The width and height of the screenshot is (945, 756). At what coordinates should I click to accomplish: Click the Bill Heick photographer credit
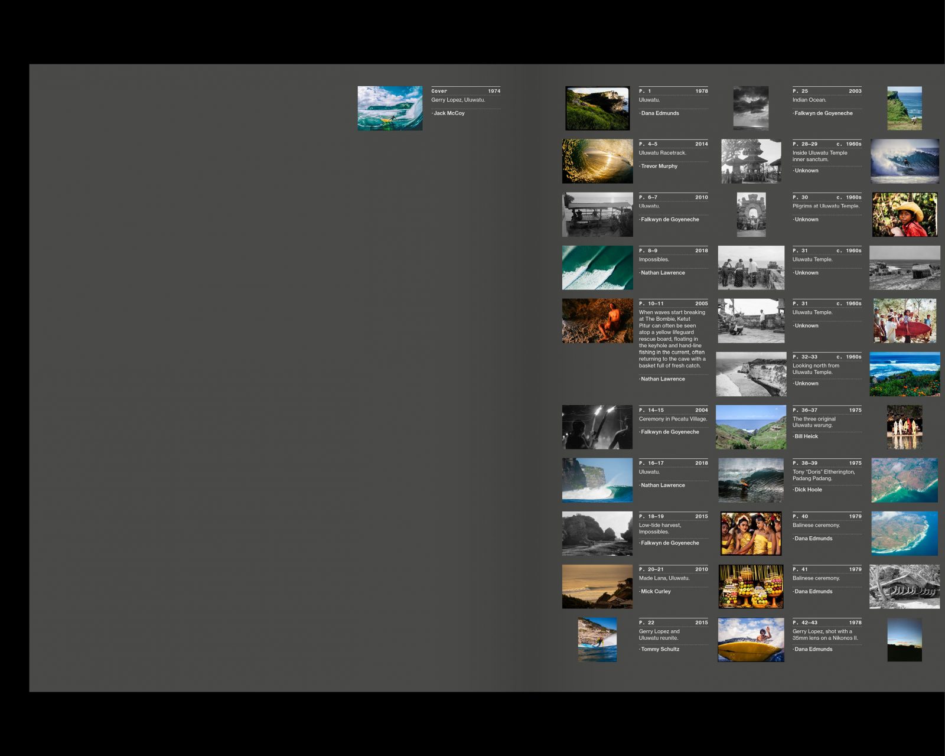click(806, 436)
